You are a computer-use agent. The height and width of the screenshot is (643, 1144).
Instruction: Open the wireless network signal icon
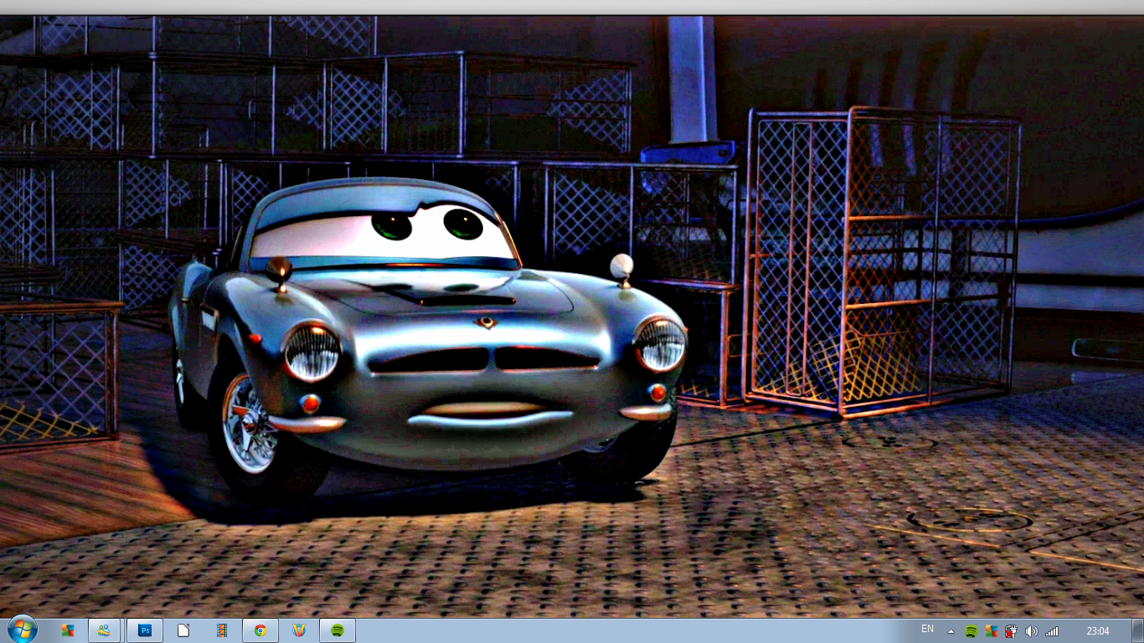[x=1052, y=631]
